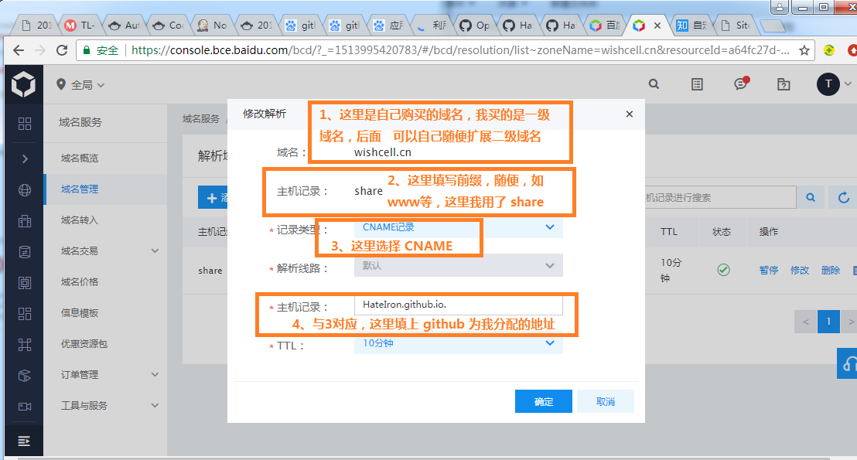The width and height of the screenshot is (857, 460).
Task: Open notifications via the red-badged chat icon
Action: (740, 83)
